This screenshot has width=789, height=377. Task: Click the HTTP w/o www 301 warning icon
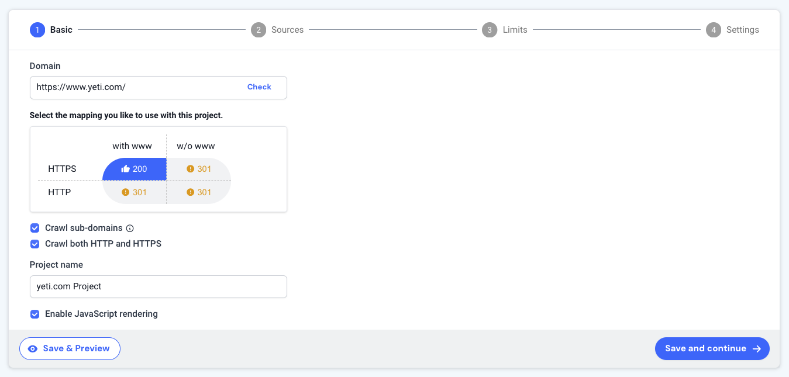[x=189, y=192]
